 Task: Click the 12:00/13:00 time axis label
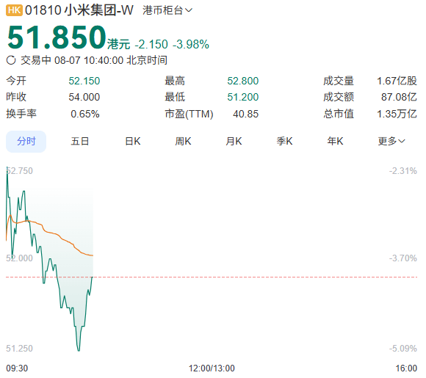click(x=212, y=368)
